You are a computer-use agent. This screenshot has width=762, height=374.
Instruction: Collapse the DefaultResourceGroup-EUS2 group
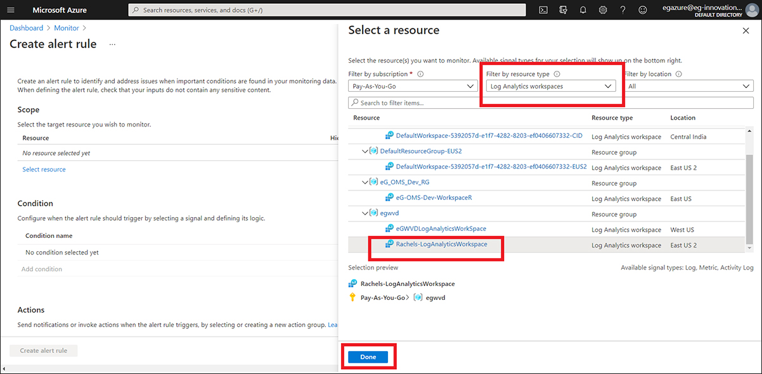coord(365,151)
